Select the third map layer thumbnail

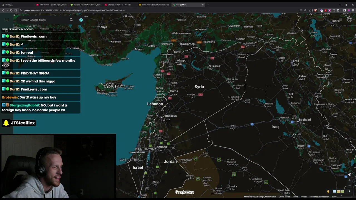click(x=342, y=191)
